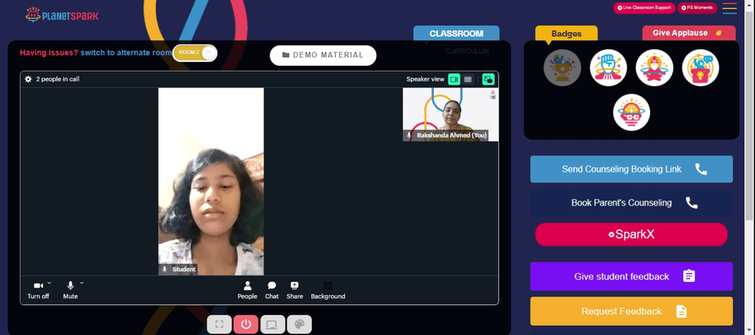Click the PS Moments button

(x=697, y=8)
